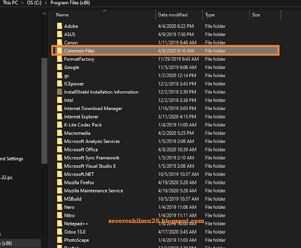
Task: Click Intel date 12/2/2018 2:38 PM
Action: click(x=177, y=100)
